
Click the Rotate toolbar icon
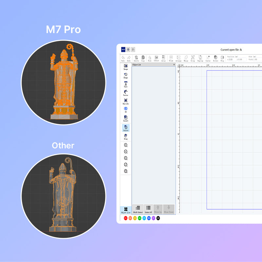pyautogui.click(x=215, y=58)
